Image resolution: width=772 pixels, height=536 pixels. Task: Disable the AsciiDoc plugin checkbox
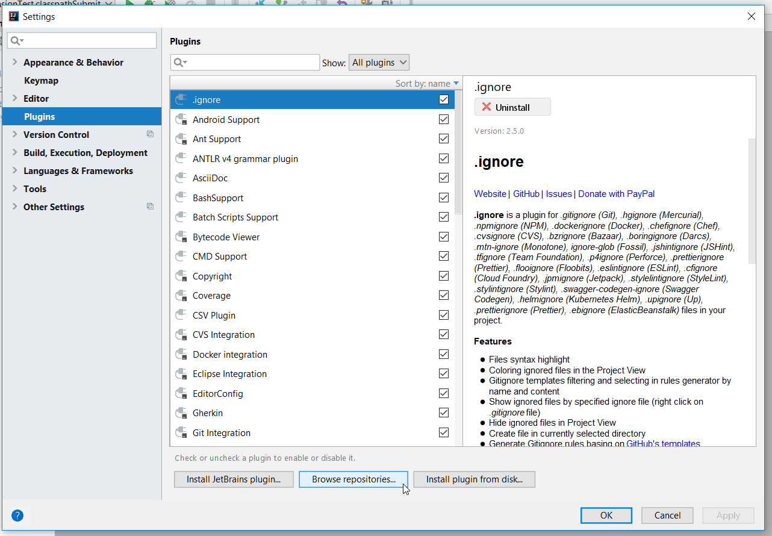click(x=444, y=178)
